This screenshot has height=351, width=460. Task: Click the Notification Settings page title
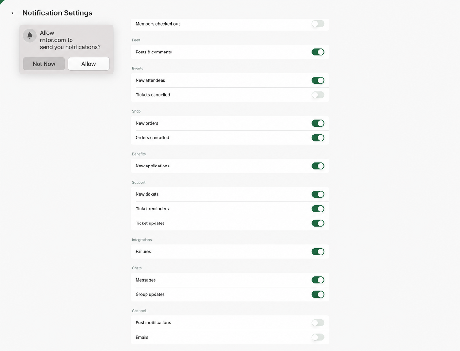57,13
